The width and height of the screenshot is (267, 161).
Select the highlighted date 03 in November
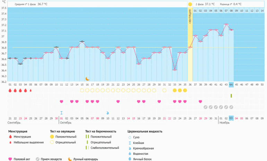[231, 118]
